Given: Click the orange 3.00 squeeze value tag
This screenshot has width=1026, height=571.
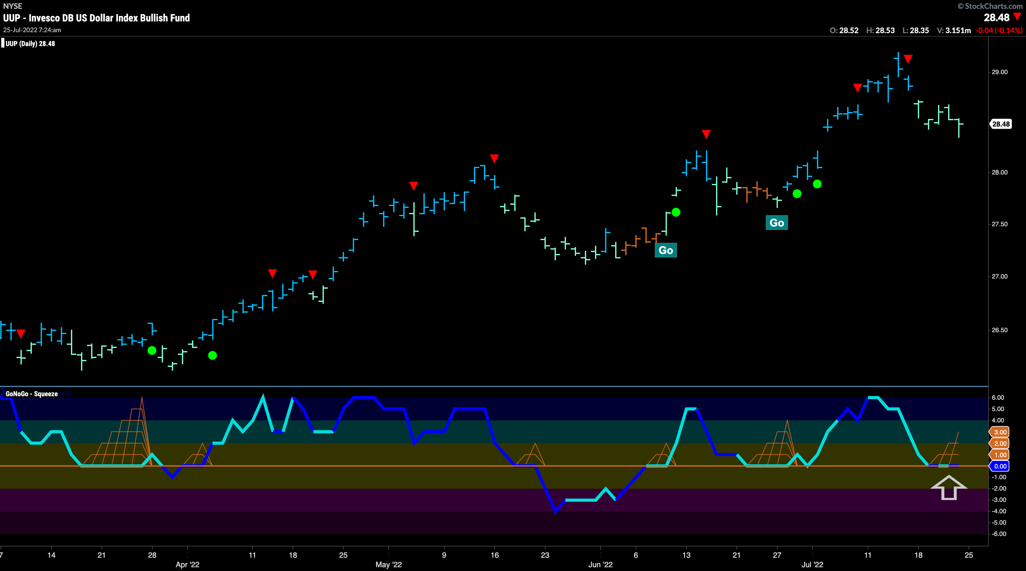Looking at the screenshot, I should (1000, 432).
